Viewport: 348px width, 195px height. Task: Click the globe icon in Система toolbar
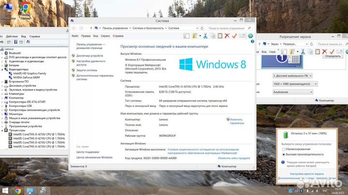[x=250, y=36]
